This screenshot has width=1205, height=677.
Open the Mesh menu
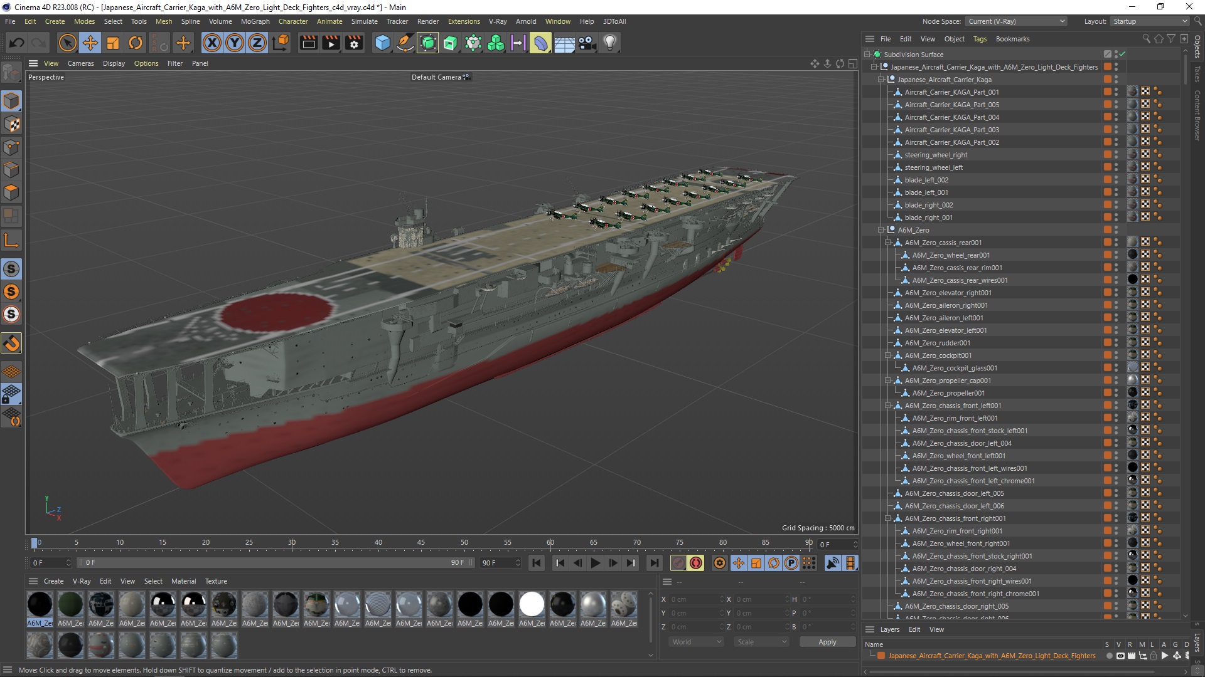point(162,21)
